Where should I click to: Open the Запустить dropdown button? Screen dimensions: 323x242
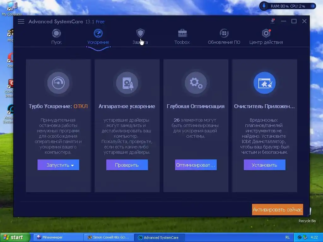[x=58, y=165]
